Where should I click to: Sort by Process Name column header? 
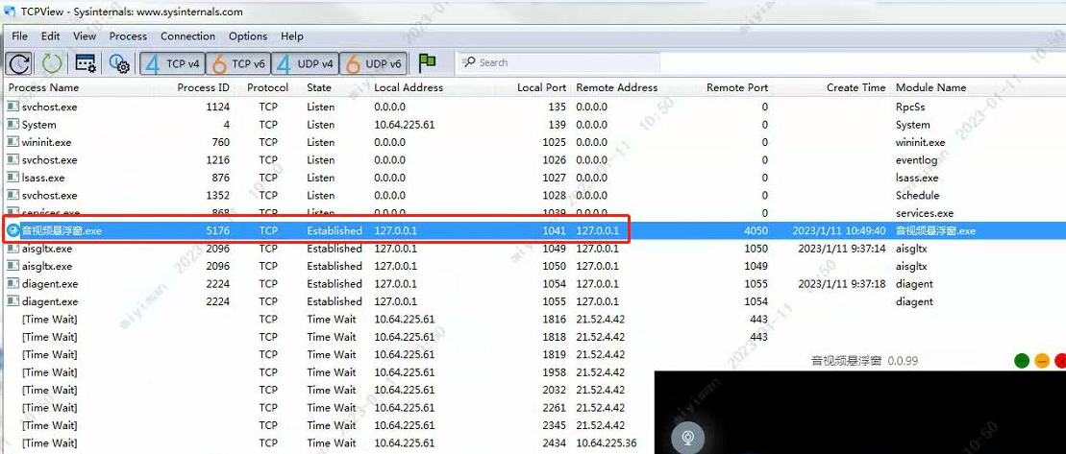(43, 87)
